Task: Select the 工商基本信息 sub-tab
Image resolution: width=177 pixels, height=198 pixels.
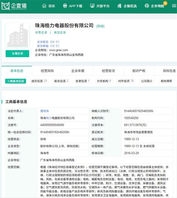Action: click(x=16, y=81)
